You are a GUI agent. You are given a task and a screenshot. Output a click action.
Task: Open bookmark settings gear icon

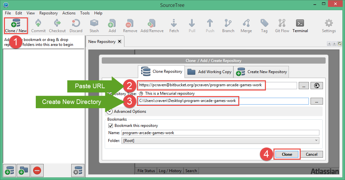point(78,170)
